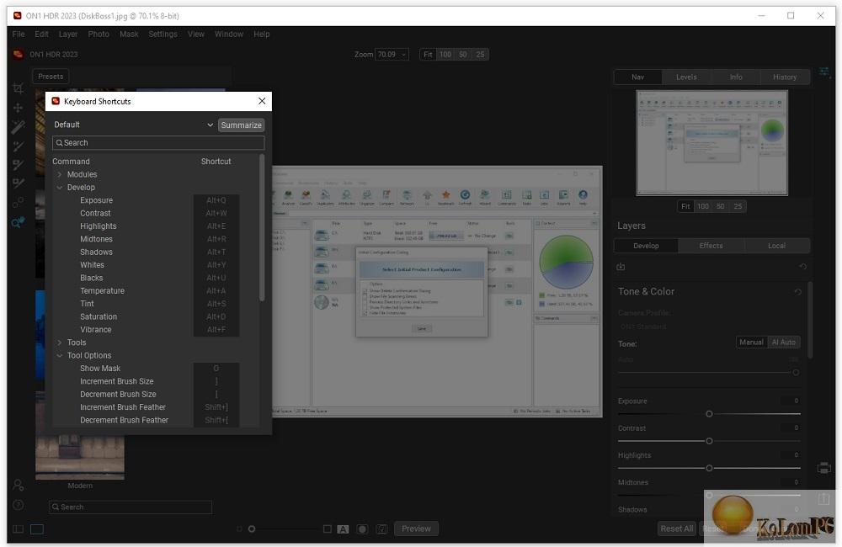This screenshot has height=547, width=842.
Task: Click the Alt+W shortcut for Contrast
Action: [x=216, y=213]
